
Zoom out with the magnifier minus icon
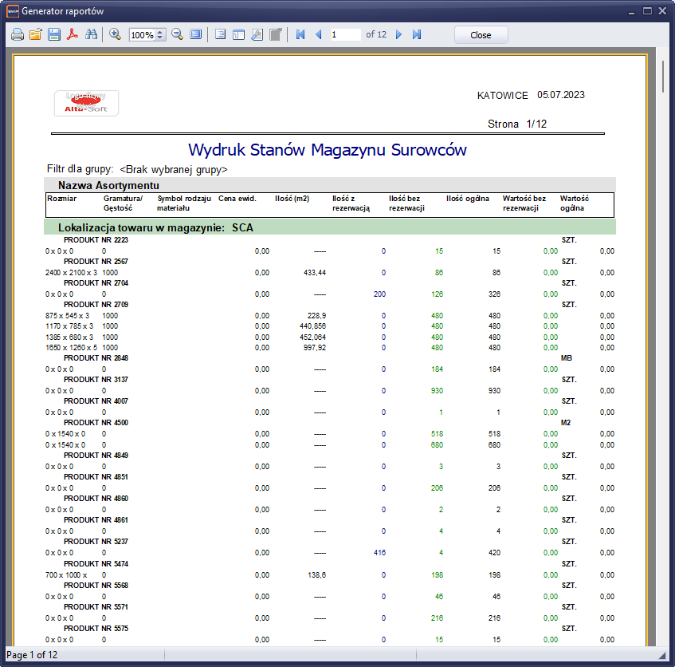coord(177,35)
